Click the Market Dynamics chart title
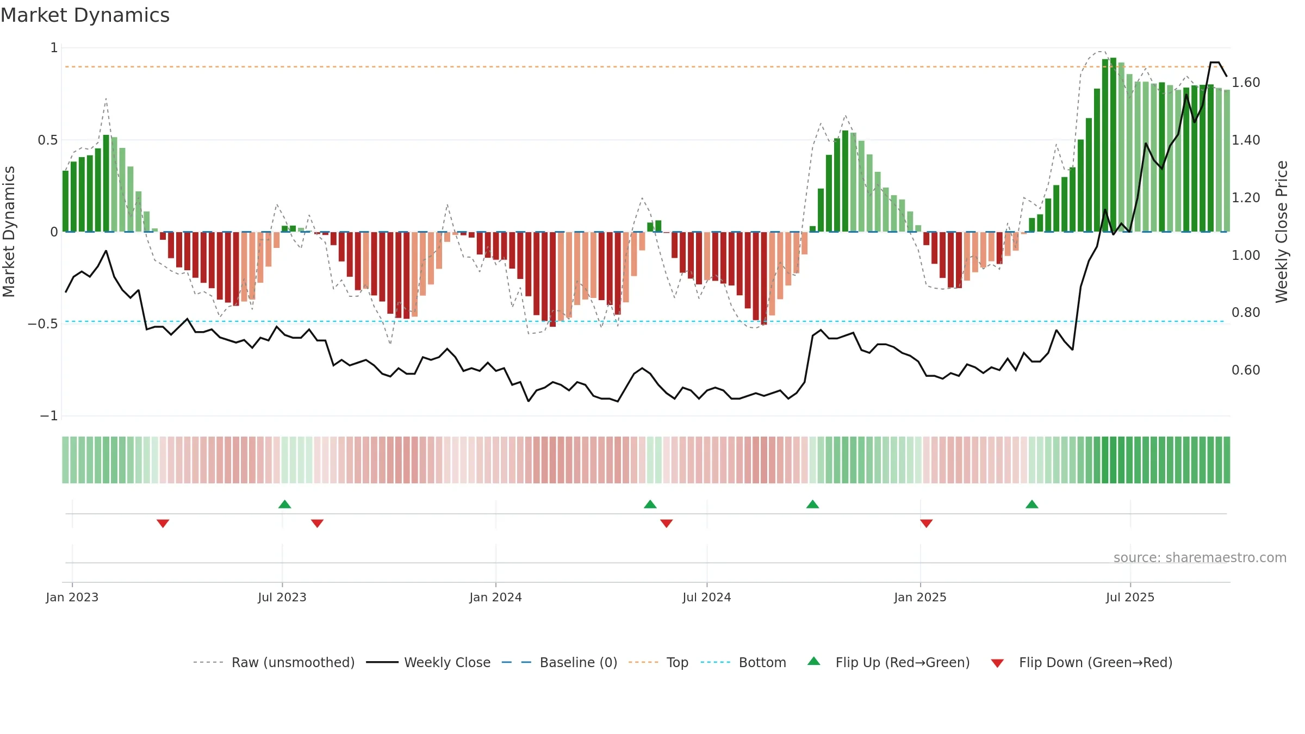 (x=85, y=15)
